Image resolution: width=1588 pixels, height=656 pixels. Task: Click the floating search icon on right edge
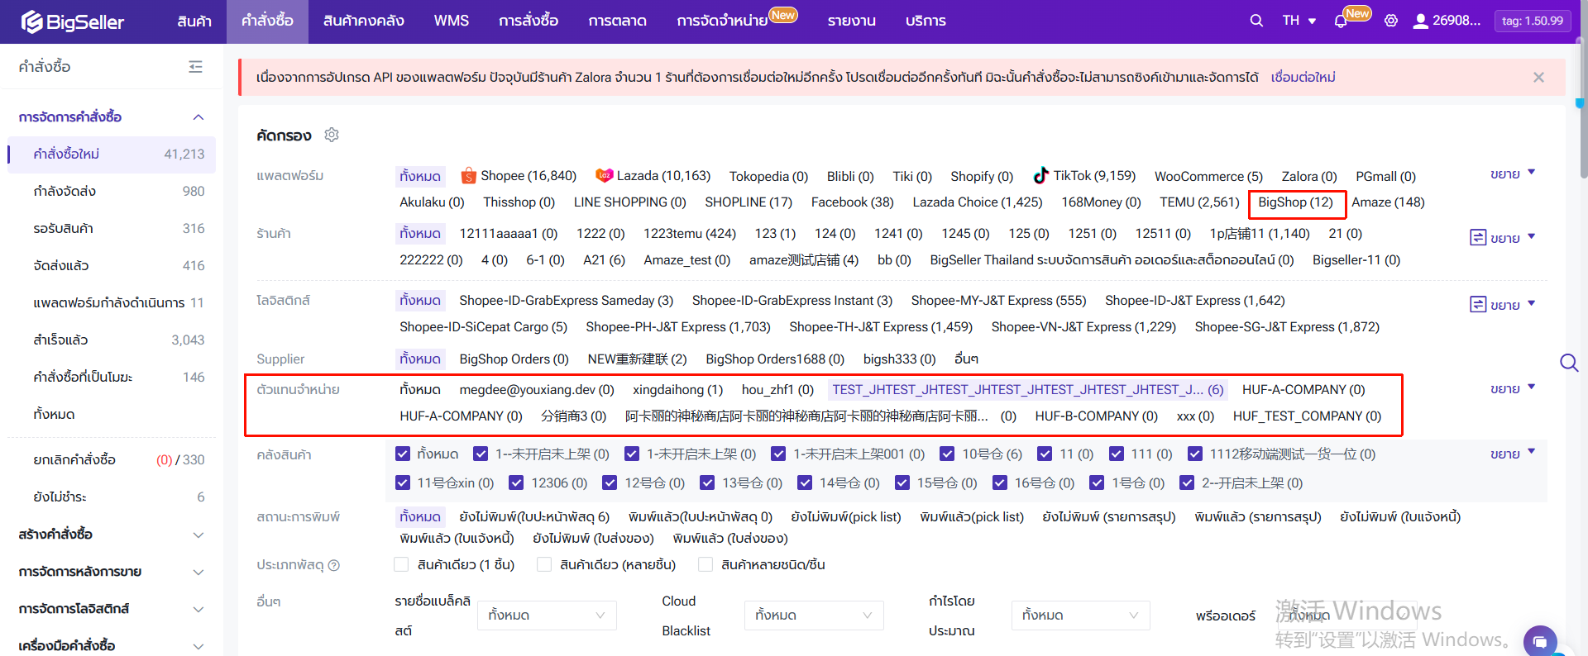point(1568,363)
